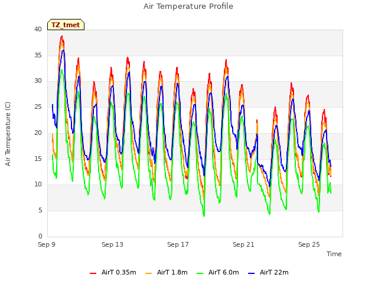Click the Sep 13 x-axis tick label
The width and height of the screenshot is (378, 284).
point(112,244)
